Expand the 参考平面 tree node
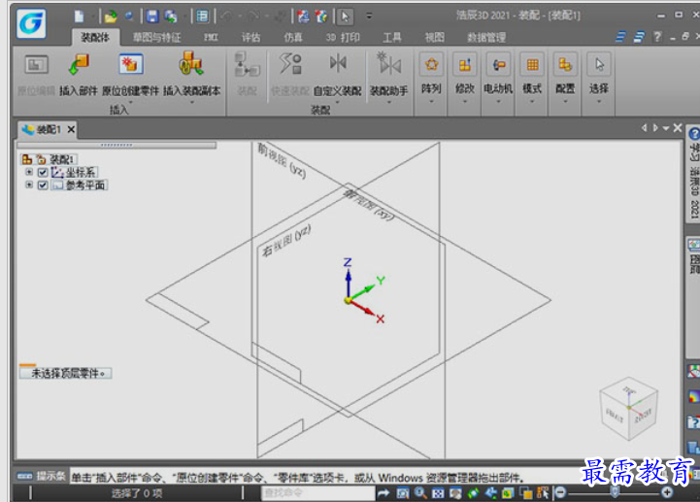Screen dimensions: 700x502 (29, 184)
